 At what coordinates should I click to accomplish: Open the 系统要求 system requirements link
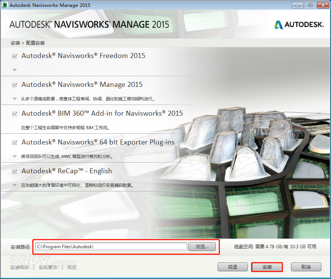pyautogui.click(x=48, y=267)
